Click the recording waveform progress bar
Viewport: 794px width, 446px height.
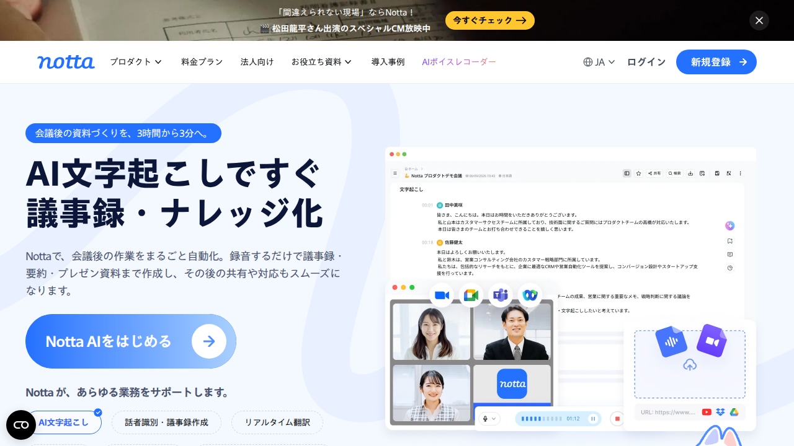(x=541, y=419)
